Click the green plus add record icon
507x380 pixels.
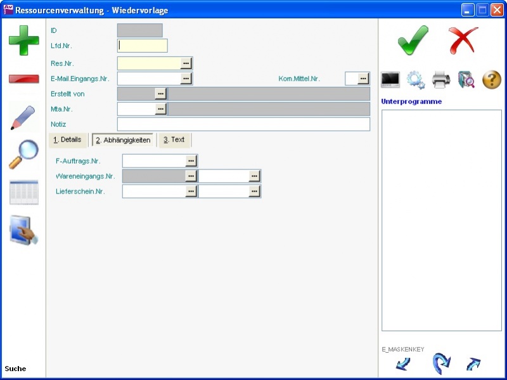pyautogui.click(x=23, y=40)
